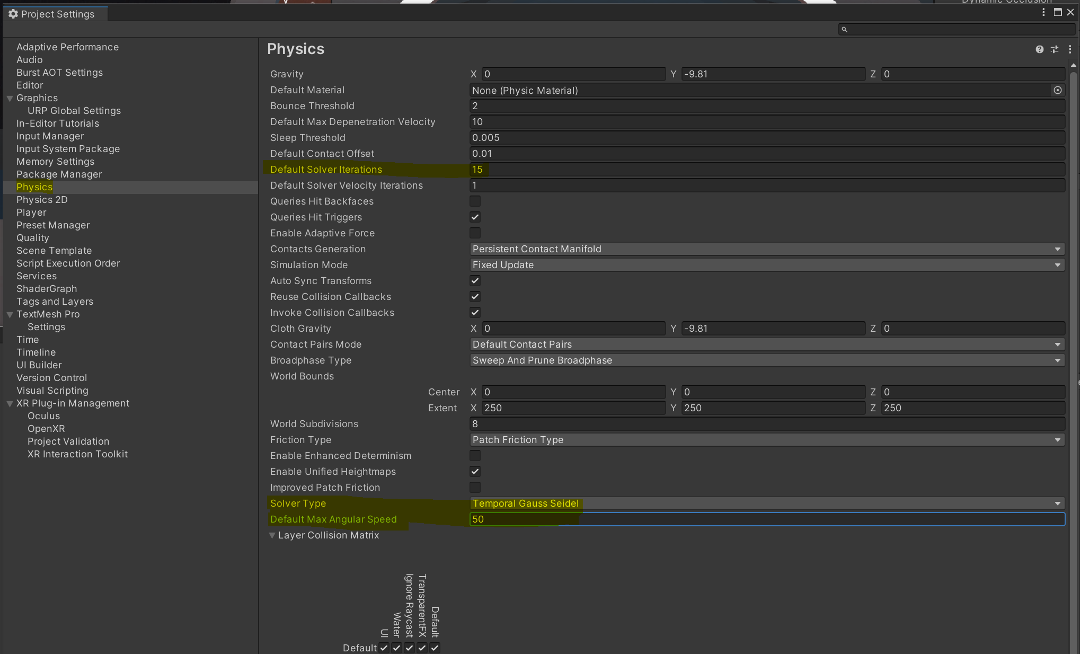Image resolution: width=1080 pixels, height=654 pixels.
Task: Enable Queries Hit Backfaces checkbox
Action: tap(475, 201)
